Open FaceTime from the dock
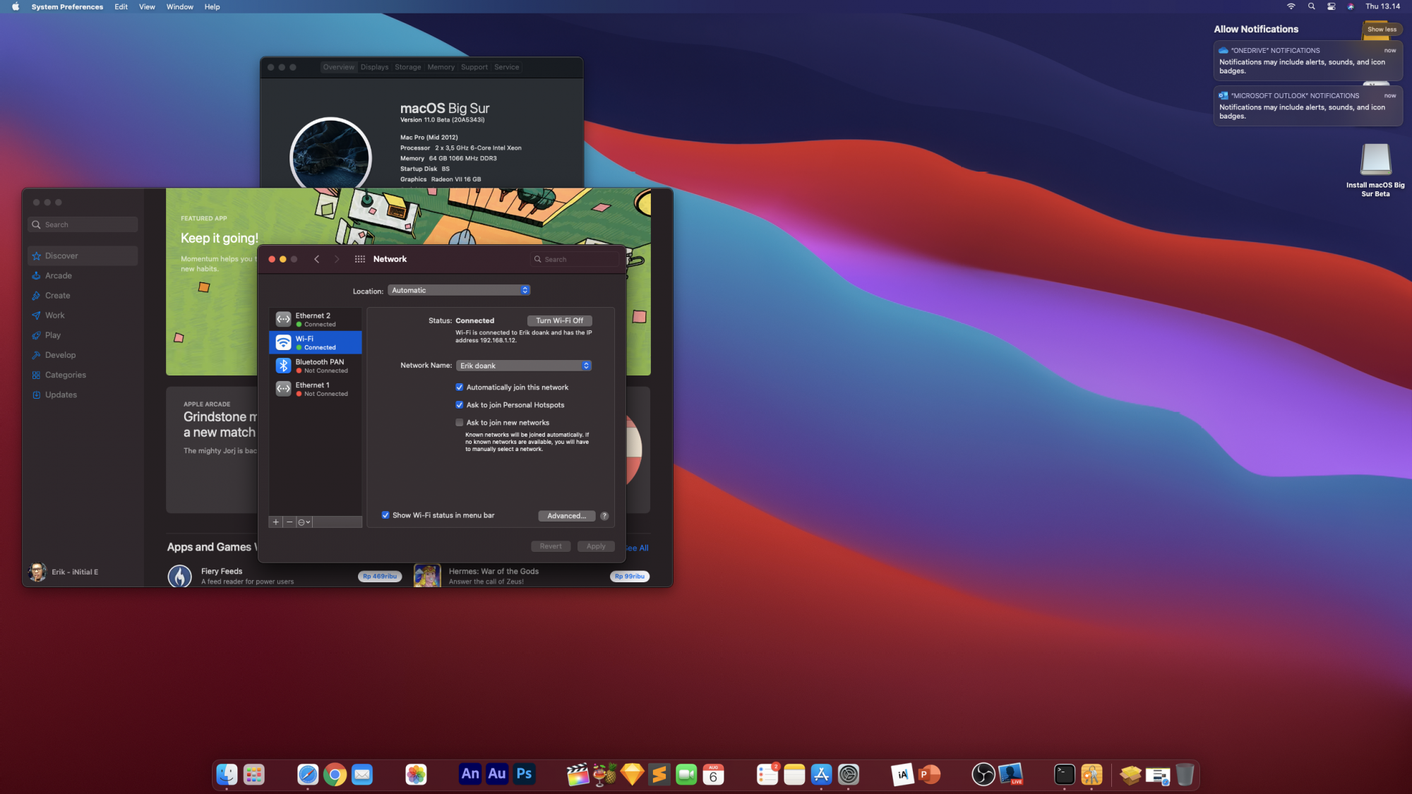Image resolution: width=1412 pixels, height=794 pixels. [x=686, y=774]
